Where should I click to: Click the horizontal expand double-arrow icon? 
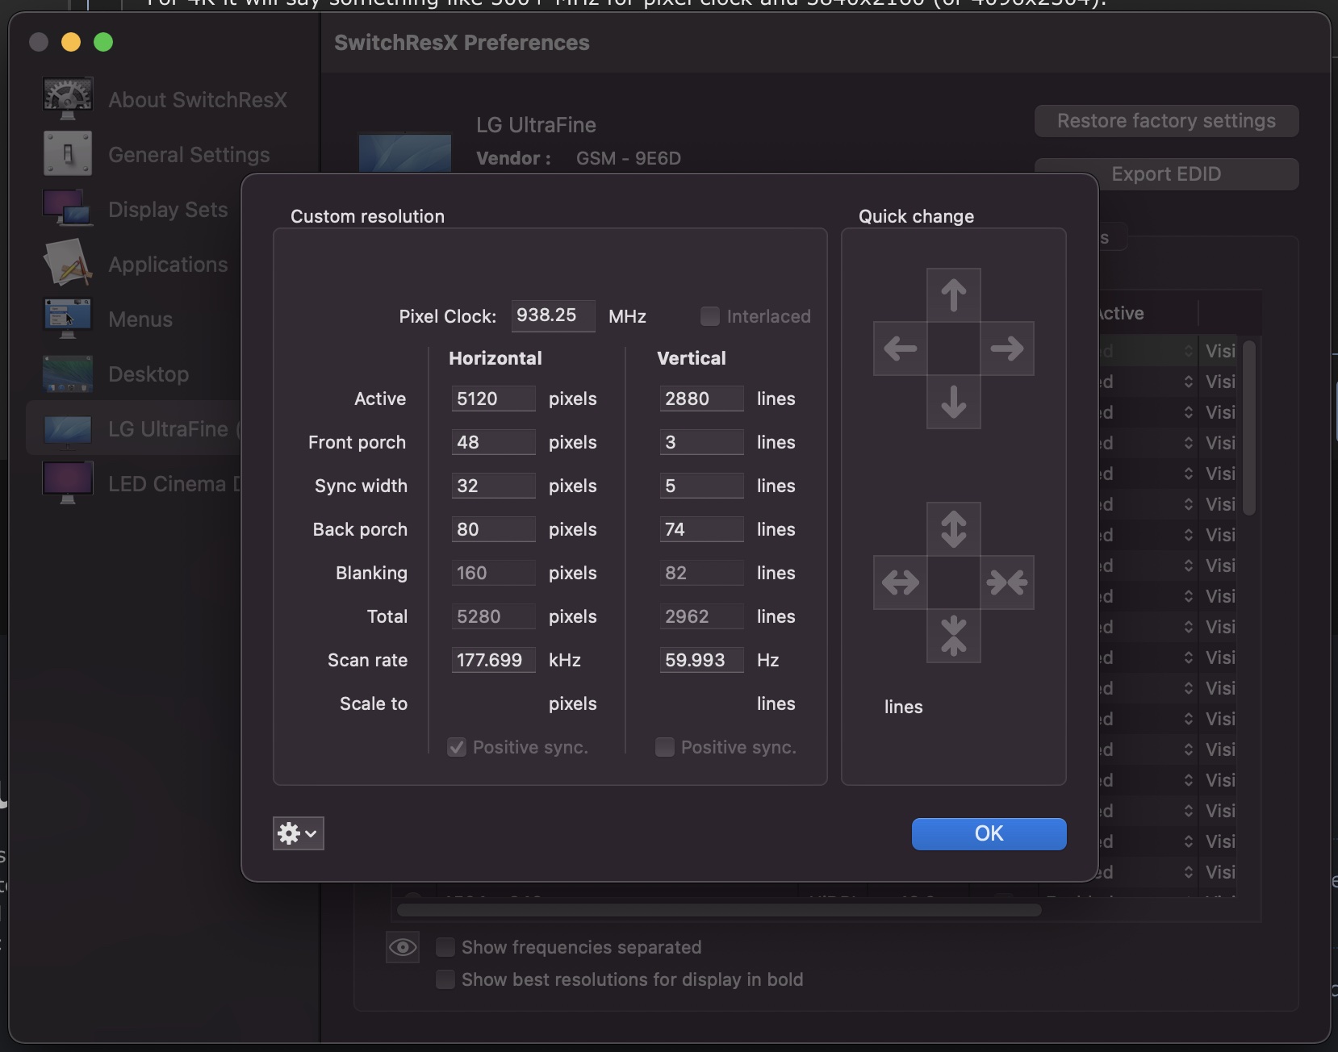pyautogui.click(x=901, y=582)
